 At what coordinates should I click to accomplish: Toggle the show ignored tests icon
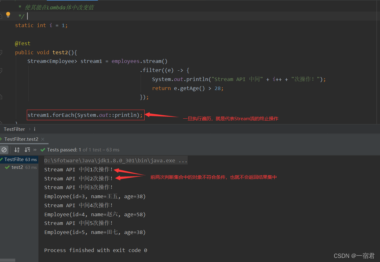[4, 150]
